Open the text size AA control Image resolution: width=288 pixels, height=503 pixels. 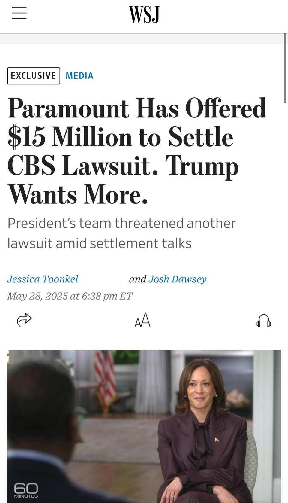tap(142, 320)
